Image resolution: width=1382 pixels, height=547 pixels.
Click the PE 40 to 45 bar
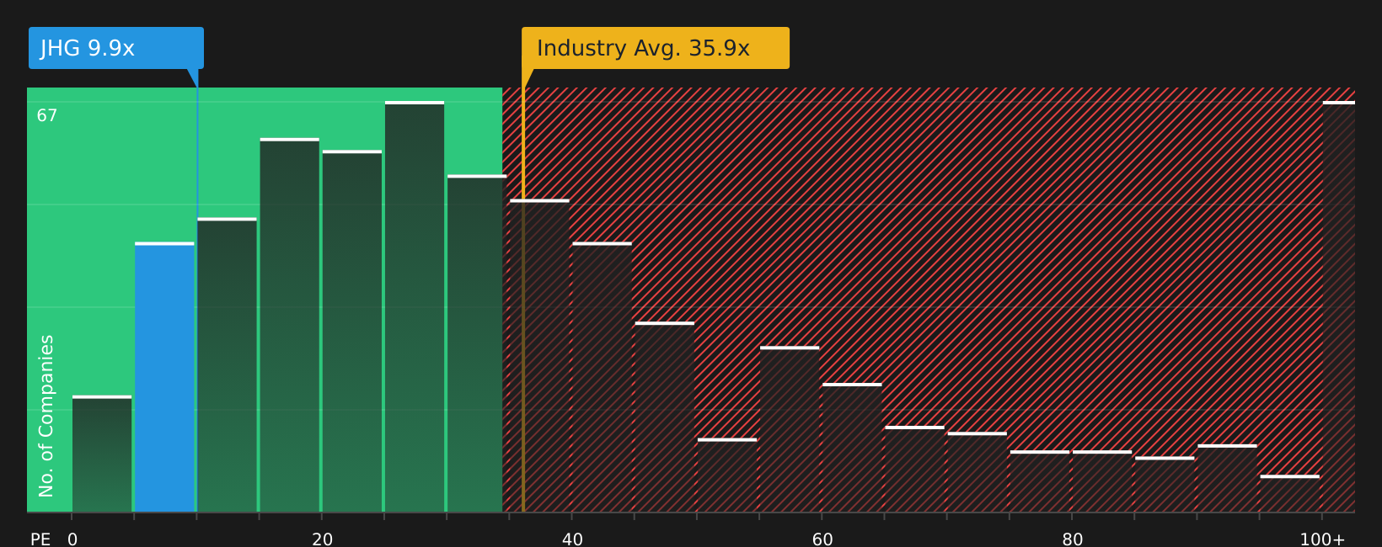pos(602,377)
